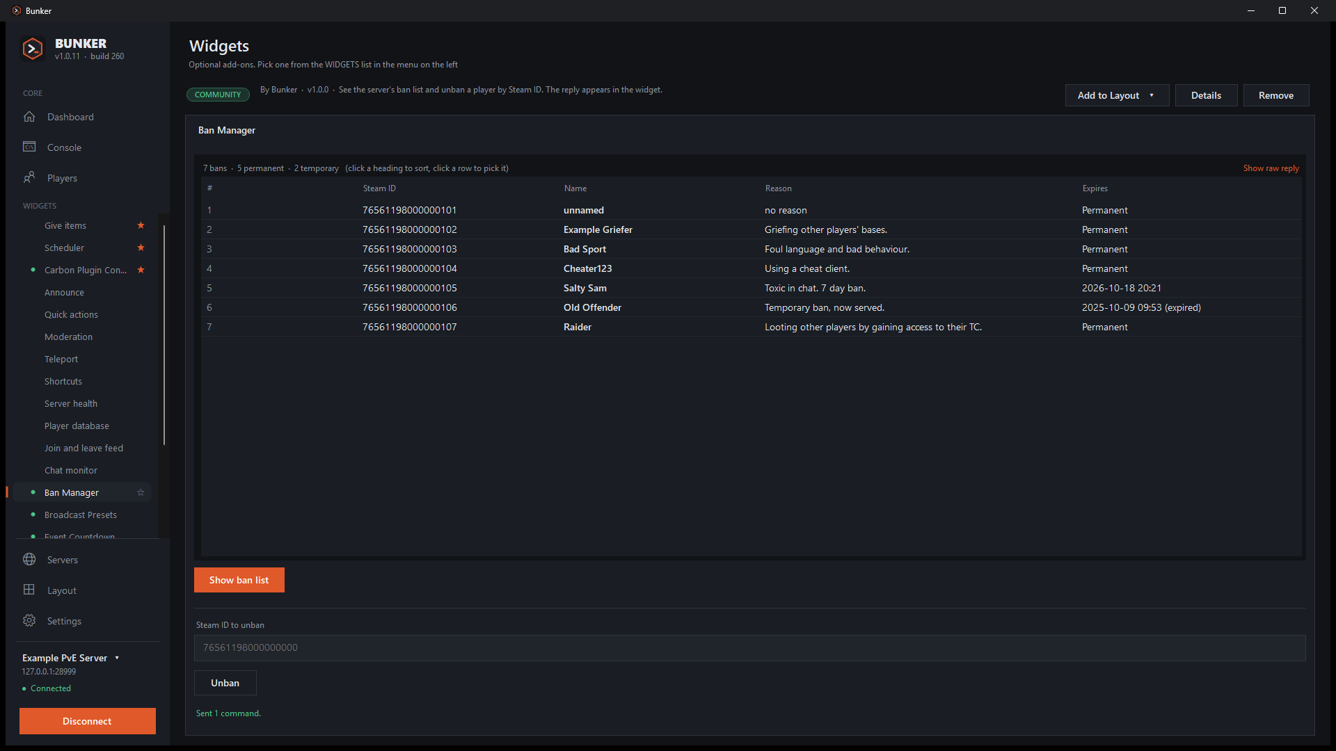Screen dimensions: 1336x751
Task: Click the Show raw reply link
Action: [x=1271, y=168]
